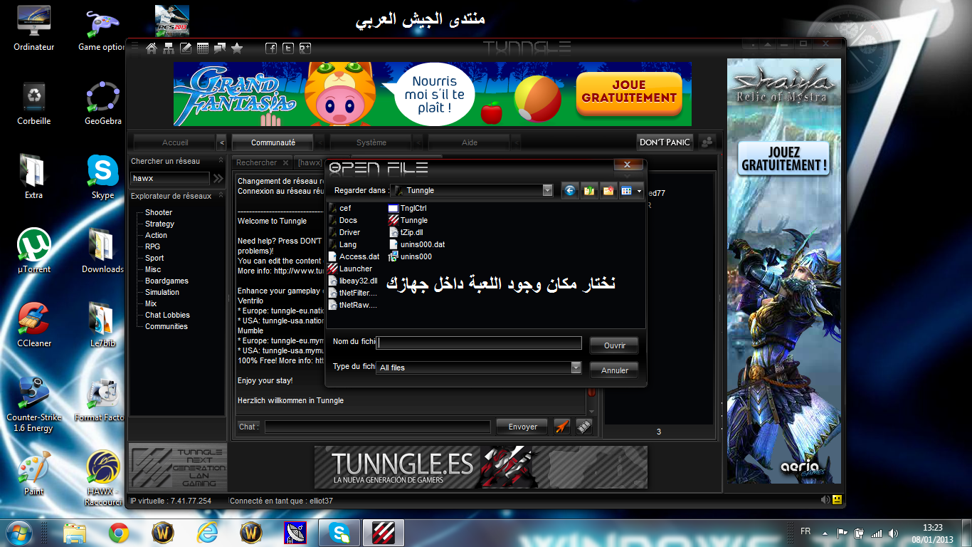Click the edit note icon in toolbar
This screenshot has height=547, width=972.
pyautogui.click(x=186, y=48)
